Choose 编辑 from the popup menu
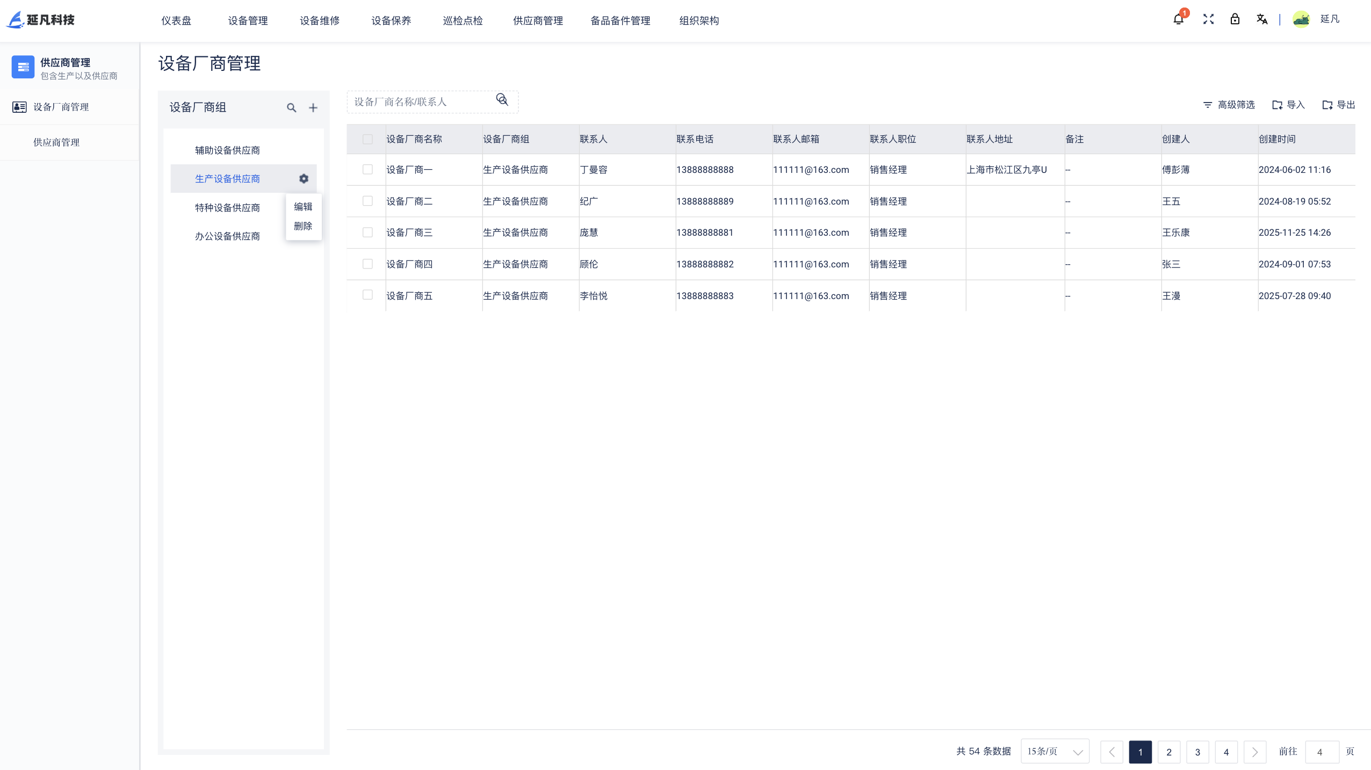 [303, 207]
